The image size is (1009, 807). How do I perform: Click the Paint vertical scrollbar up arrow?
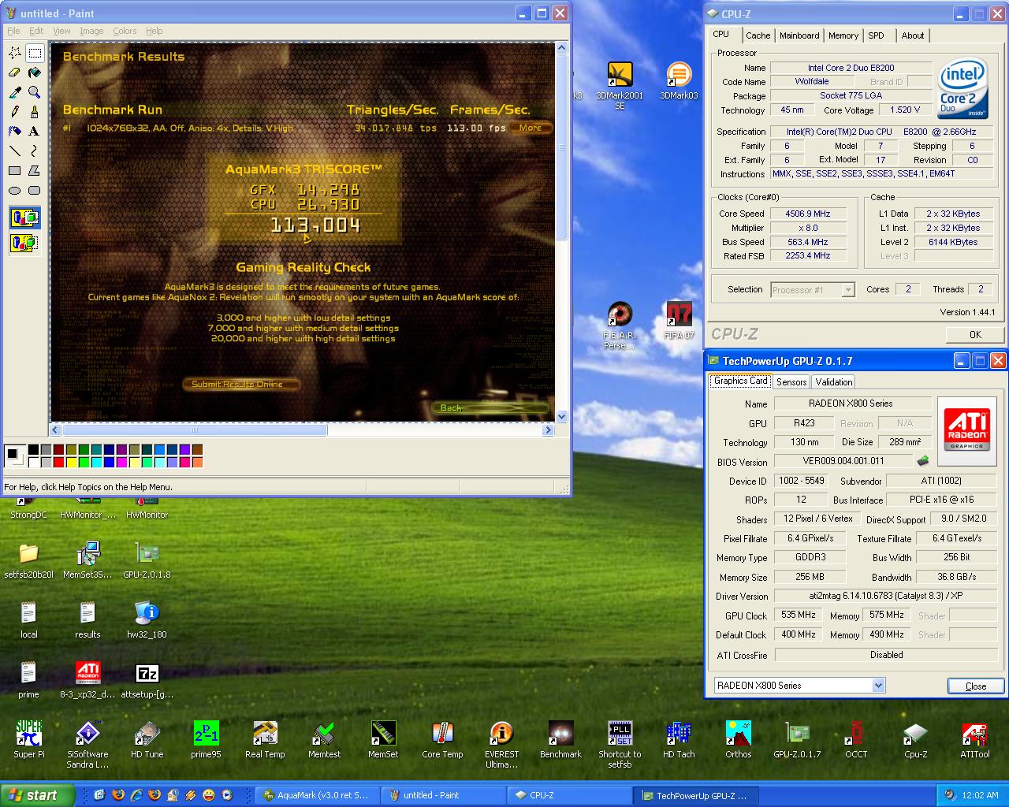[561, 48]
